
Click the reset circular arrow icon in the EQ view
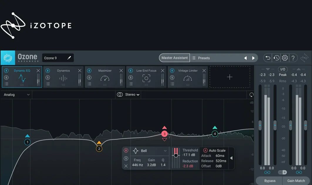[x=252, y=95]
